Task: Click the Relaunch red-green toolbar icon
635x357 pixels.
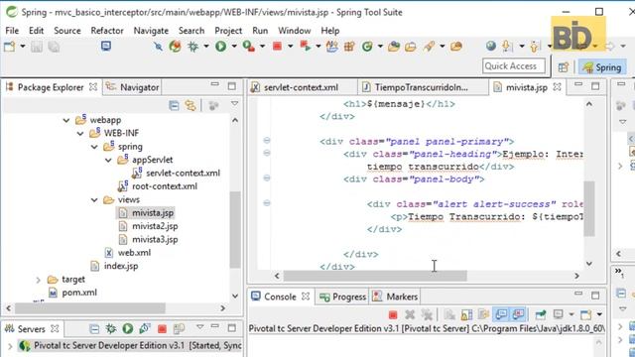Action: [x=306, y=47]
